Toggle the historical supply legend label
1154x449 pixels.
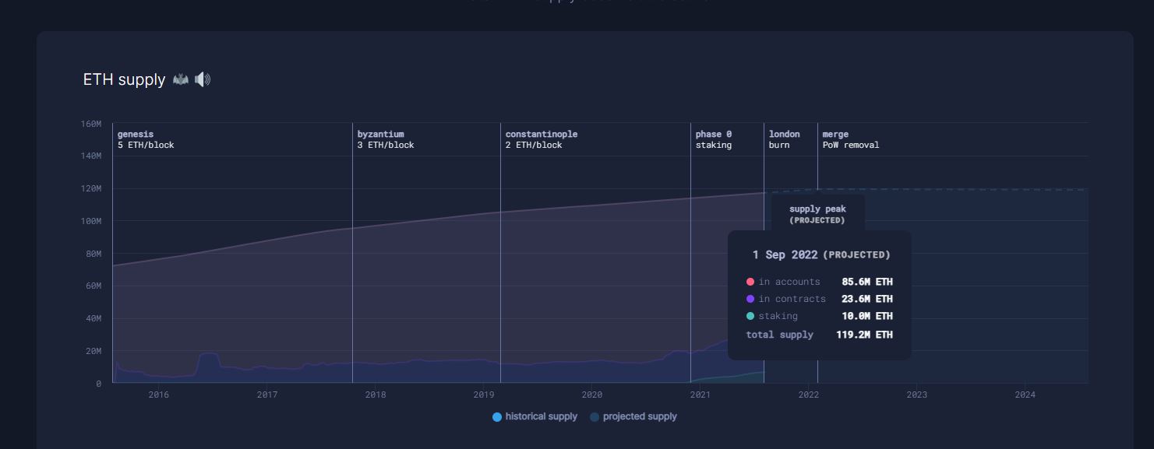[x=542, y=416]
